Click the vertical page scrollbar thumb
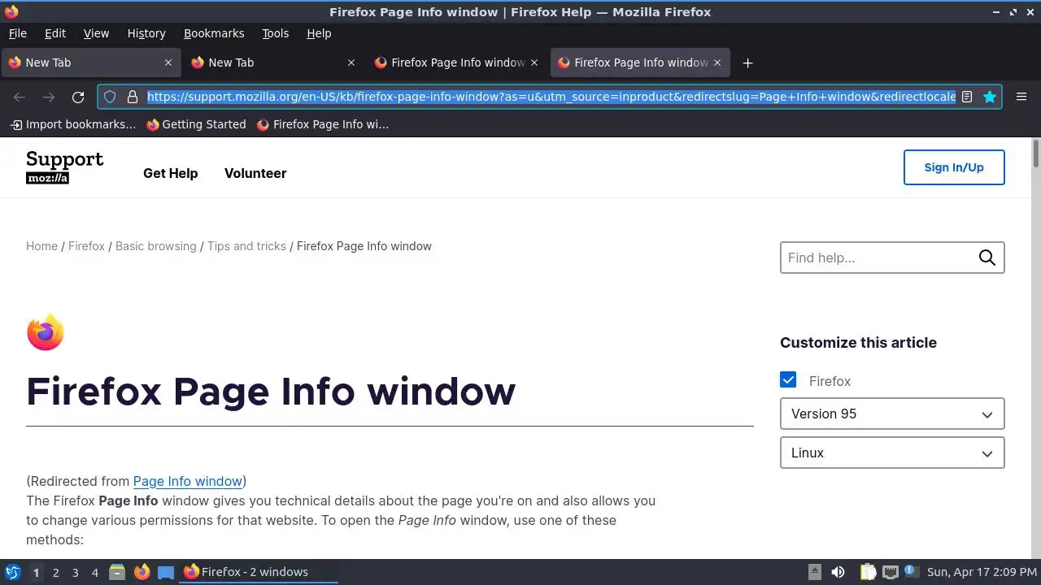Screen dimensions: 1041x585 pos(1036,154)
